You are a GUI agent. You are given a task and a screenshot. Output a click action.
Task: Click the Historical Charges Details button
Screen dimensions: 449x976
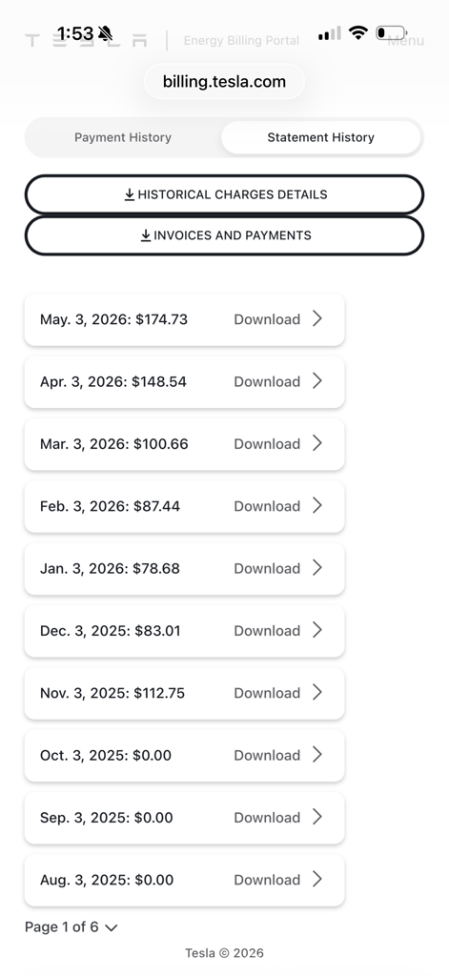(224, 194)
